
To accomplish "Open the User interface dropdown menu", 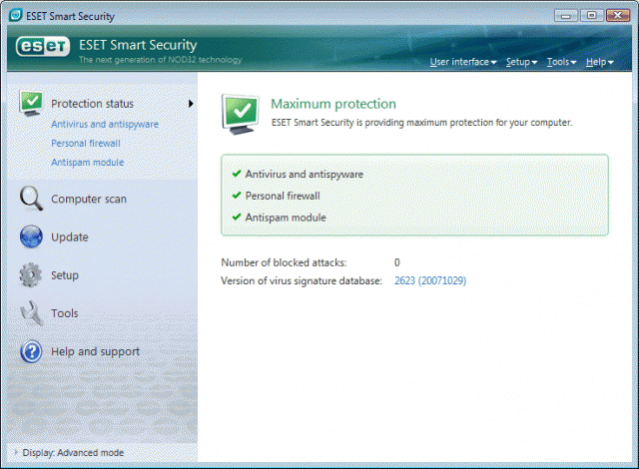I will point(463,62).
